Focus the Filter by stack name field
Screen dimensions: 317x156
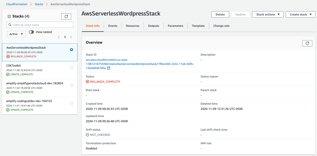pos(40,25)
